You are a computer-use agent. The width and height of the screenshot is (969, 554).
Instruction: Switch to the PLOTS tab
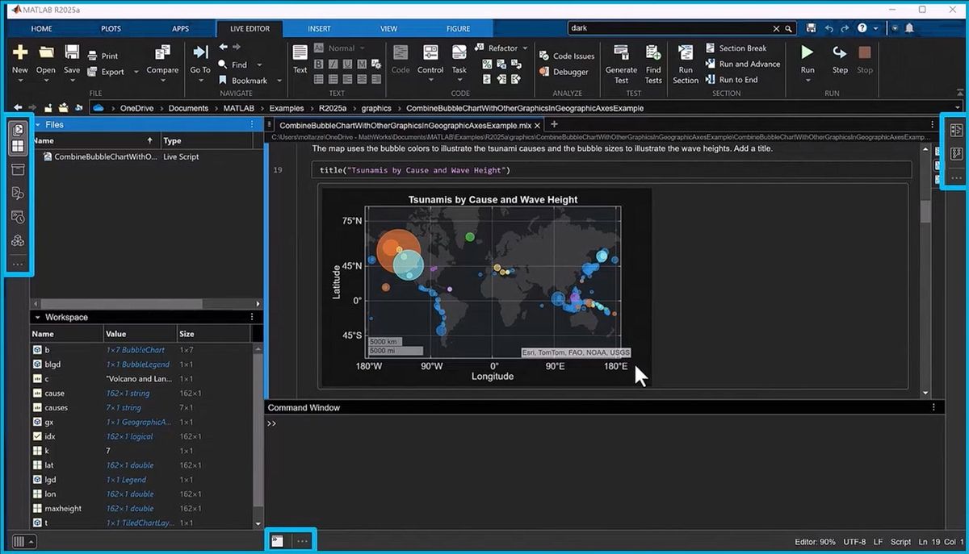(x=111, y=28)
